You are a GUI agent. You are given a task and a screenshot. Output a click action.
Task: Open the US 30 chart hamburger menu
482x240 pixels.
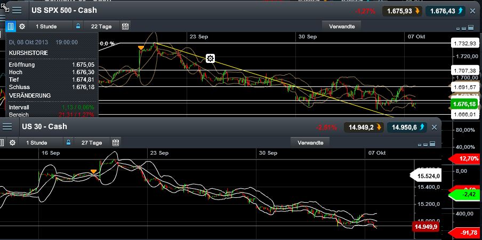click(x=7, y=126)
